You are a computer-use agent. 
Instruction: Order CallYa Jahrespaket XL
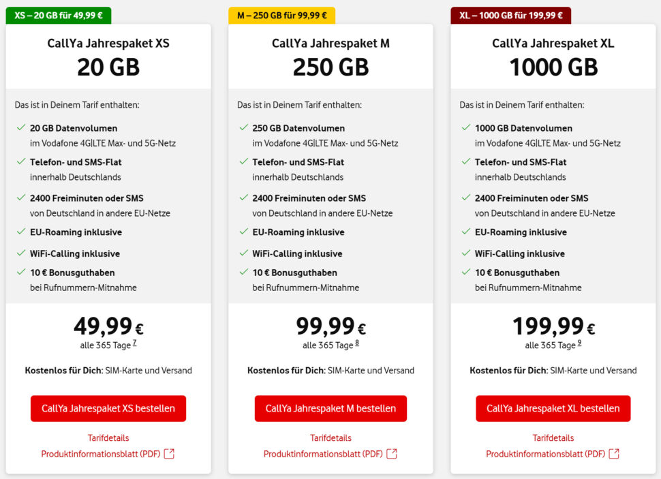pyautogui.click(x=553, y=408)
